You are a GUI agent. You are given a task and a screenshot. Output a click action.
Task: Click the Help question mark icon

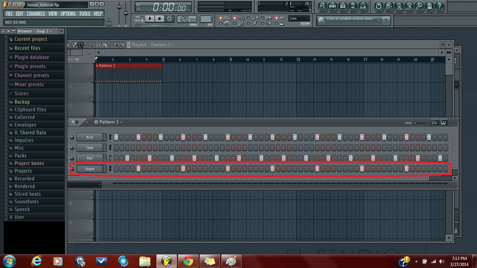coord(440,6)
